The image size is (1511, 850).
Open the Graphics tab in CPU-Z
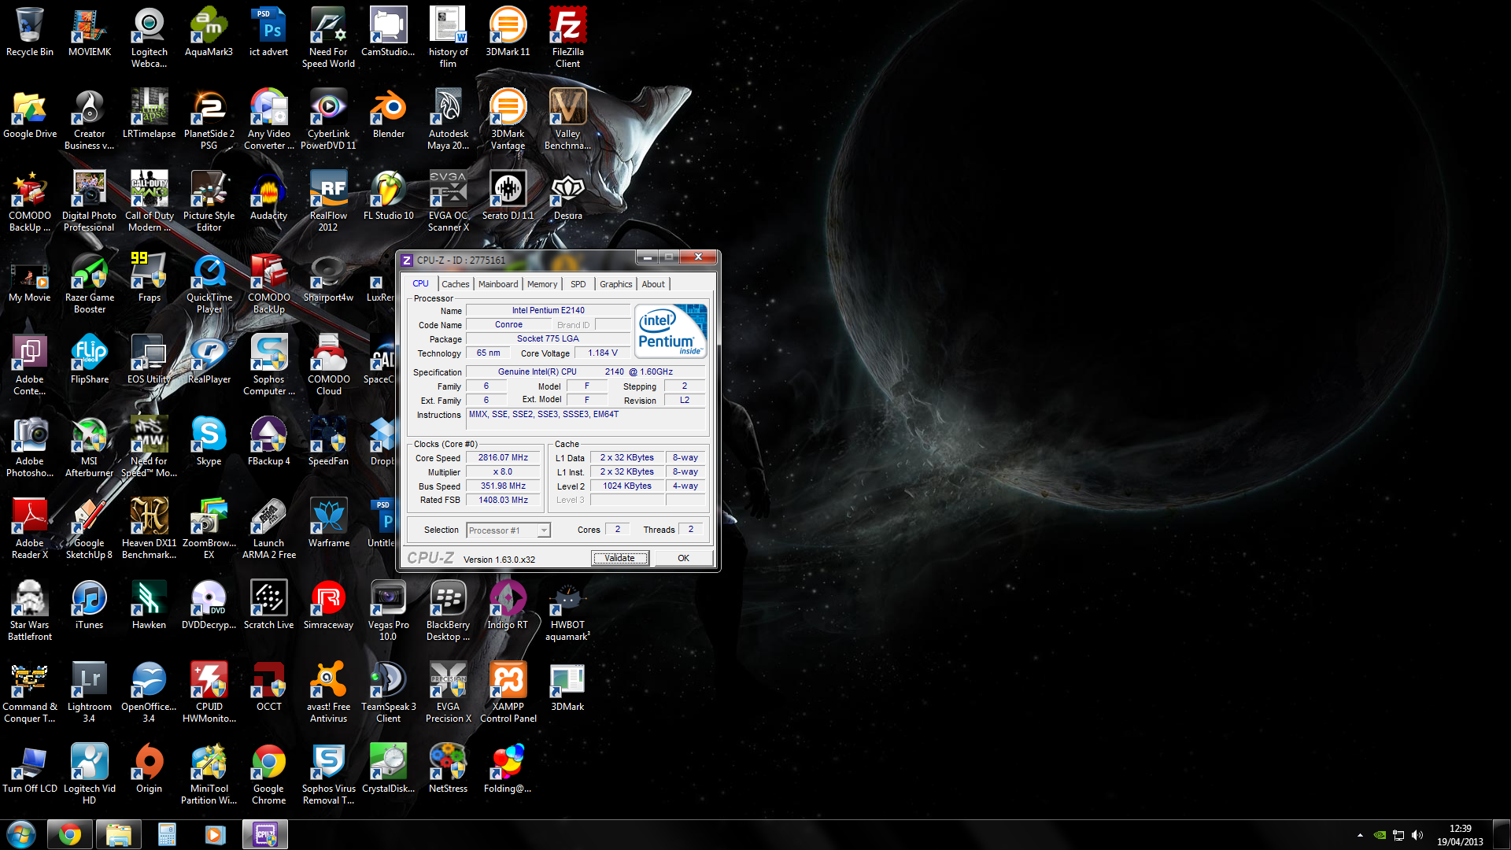(x=615, y=284)
